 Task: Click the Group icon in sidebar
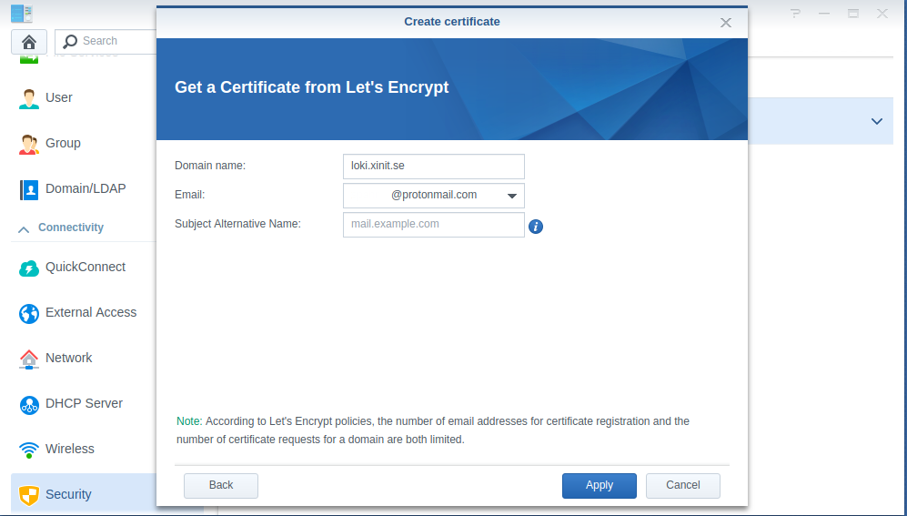pos(28,144)
